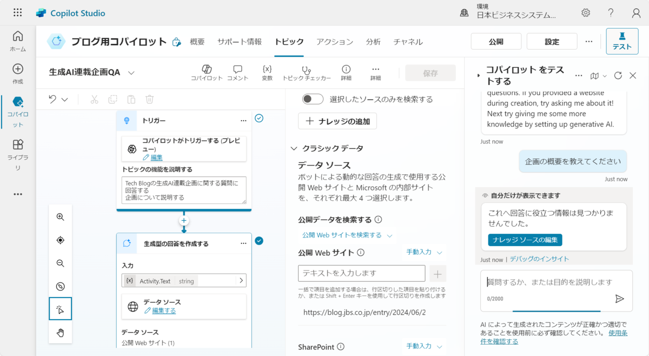Select the hand pan tool
649x356 pixels.
tap(60, 333)
